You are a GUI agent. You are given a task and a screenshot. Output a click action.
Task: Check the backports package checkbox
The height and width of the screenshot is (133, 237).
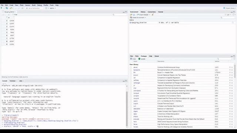[x=131, y=70]
